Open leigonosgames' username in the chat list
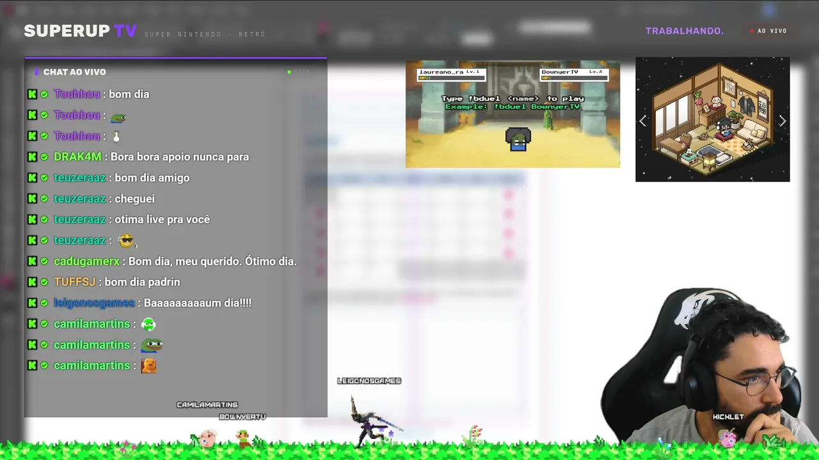 (94, 303)
